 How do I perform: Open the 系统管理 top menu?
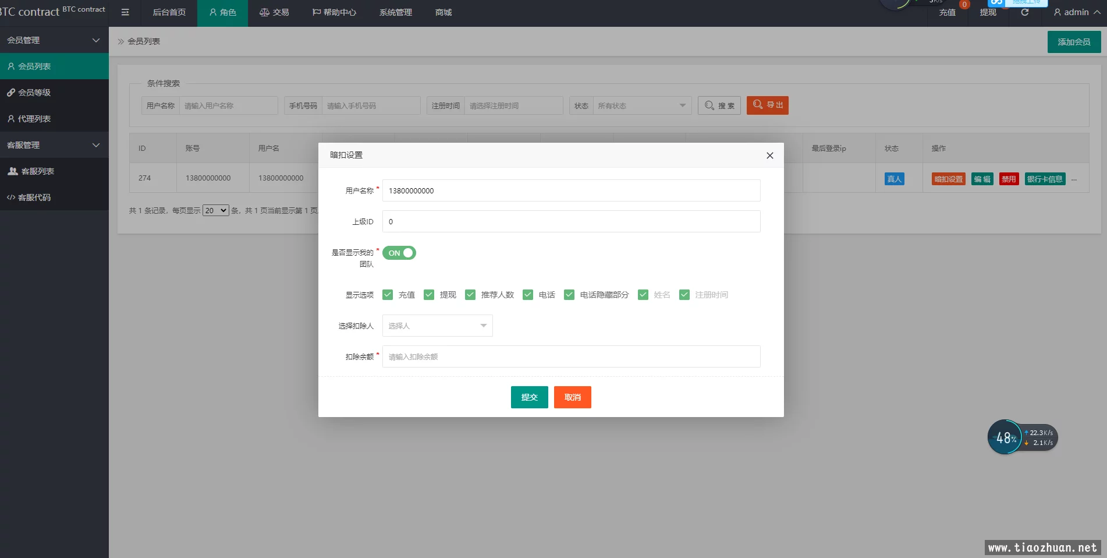[x=395, y=12]
